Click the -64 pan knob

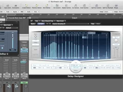[17, 86]
